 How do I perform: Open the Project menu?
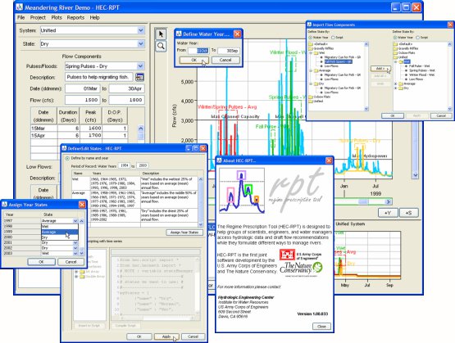point(38,17)
